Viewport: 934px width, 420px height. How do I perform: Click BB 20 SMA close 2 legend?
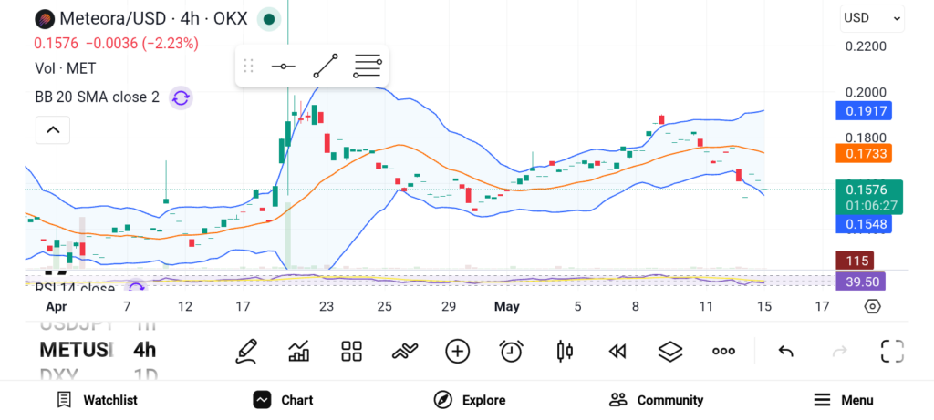pos(97,97)
